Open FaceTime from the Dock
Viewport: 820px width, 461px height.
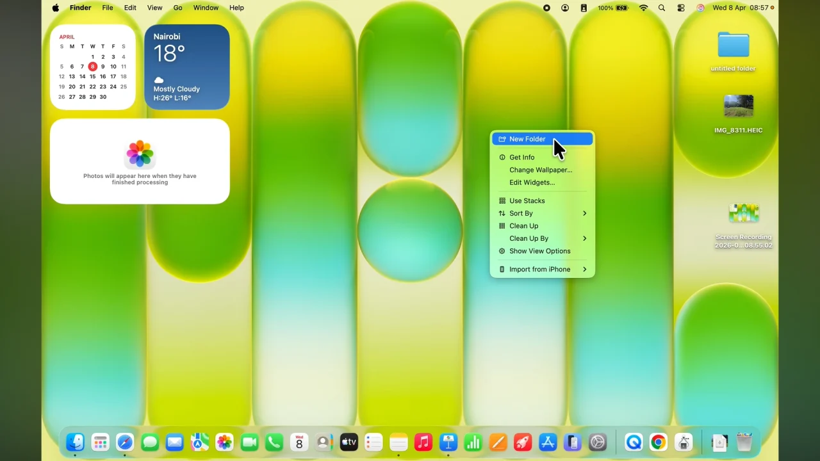pos(249,442)
